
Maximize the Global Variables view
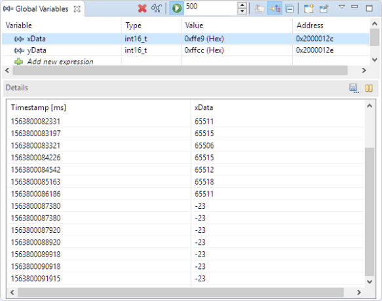click(x=370, y=9)
